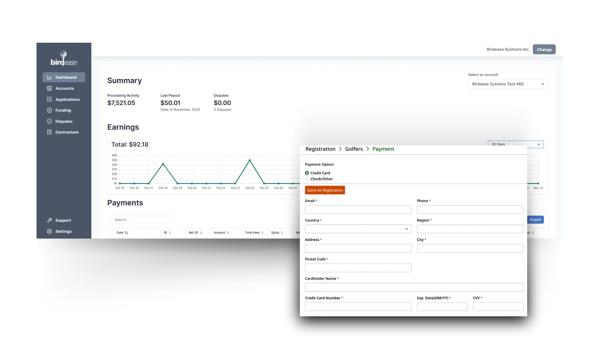
Task: Click the Funding dollar coin icon
Action: [x=49, y=110]
